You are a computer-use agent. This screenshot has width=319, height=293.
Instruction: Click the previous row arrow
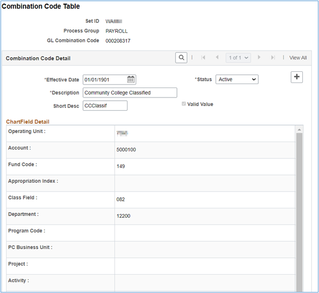tap(217, 57)
